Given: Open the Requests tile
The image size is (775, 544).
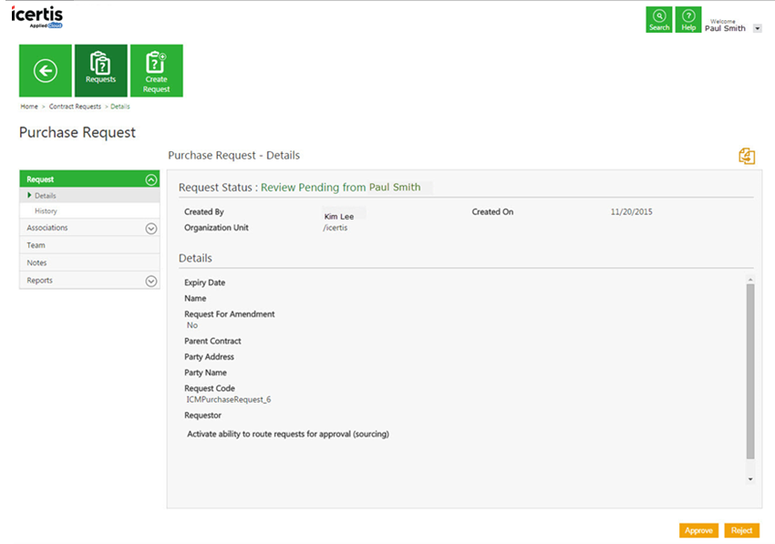Looking at the screenshot, I should 100,70.
